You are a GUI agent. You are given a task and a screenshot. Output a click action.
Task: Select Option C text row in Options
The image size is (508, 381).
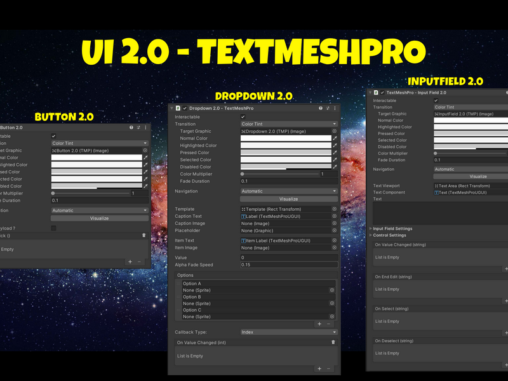pyautogui.click(x=258, y=310)
